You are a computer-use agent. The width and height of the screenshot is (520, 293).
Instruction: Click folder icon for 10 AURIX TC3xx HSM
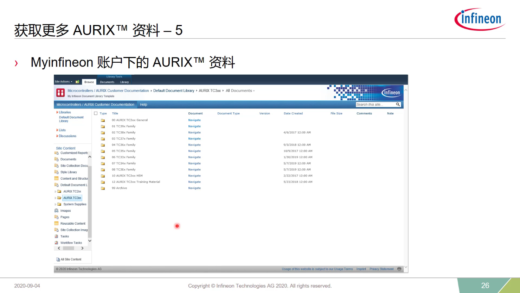click(103, 176)
